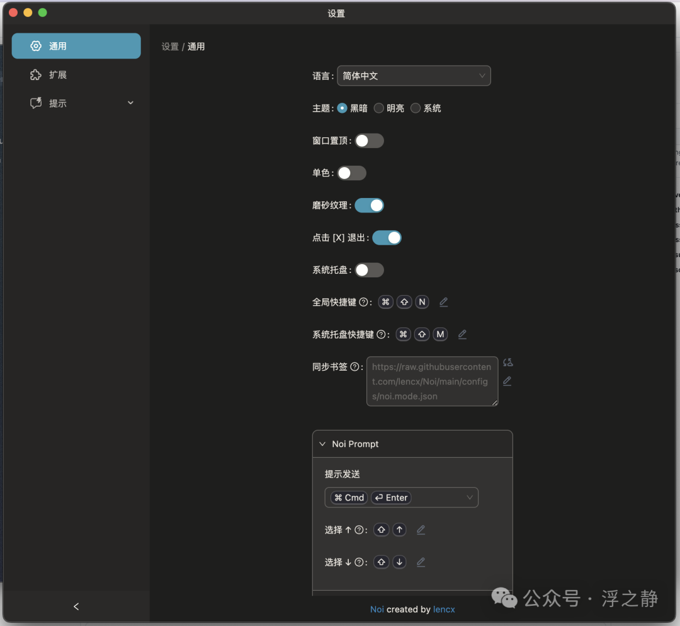Toggle 窗口置顶 switch on
Image resolution: width=680 pixels, height=626 pixels.
click(x=370, y=141)
